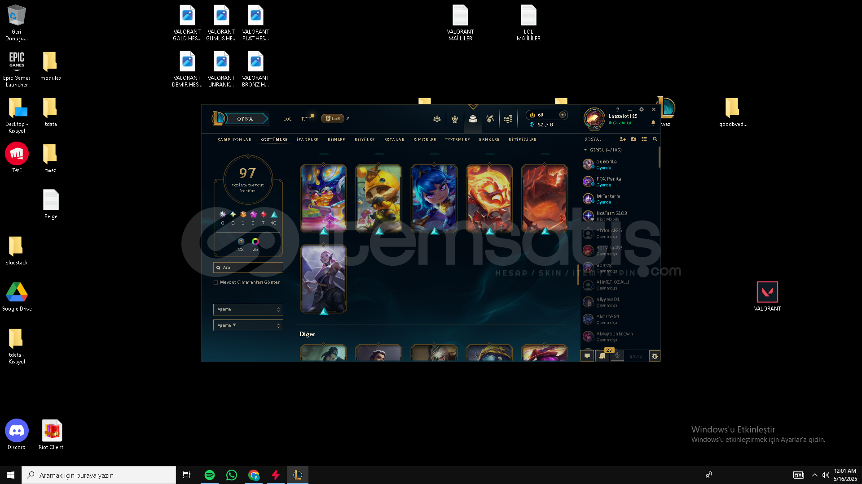
Task: Open WhatsApp from the taskbar
Action: 232,475
